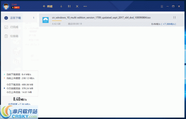
Task: Click the 4.42 GB file size text
Action: coord(56,24)
